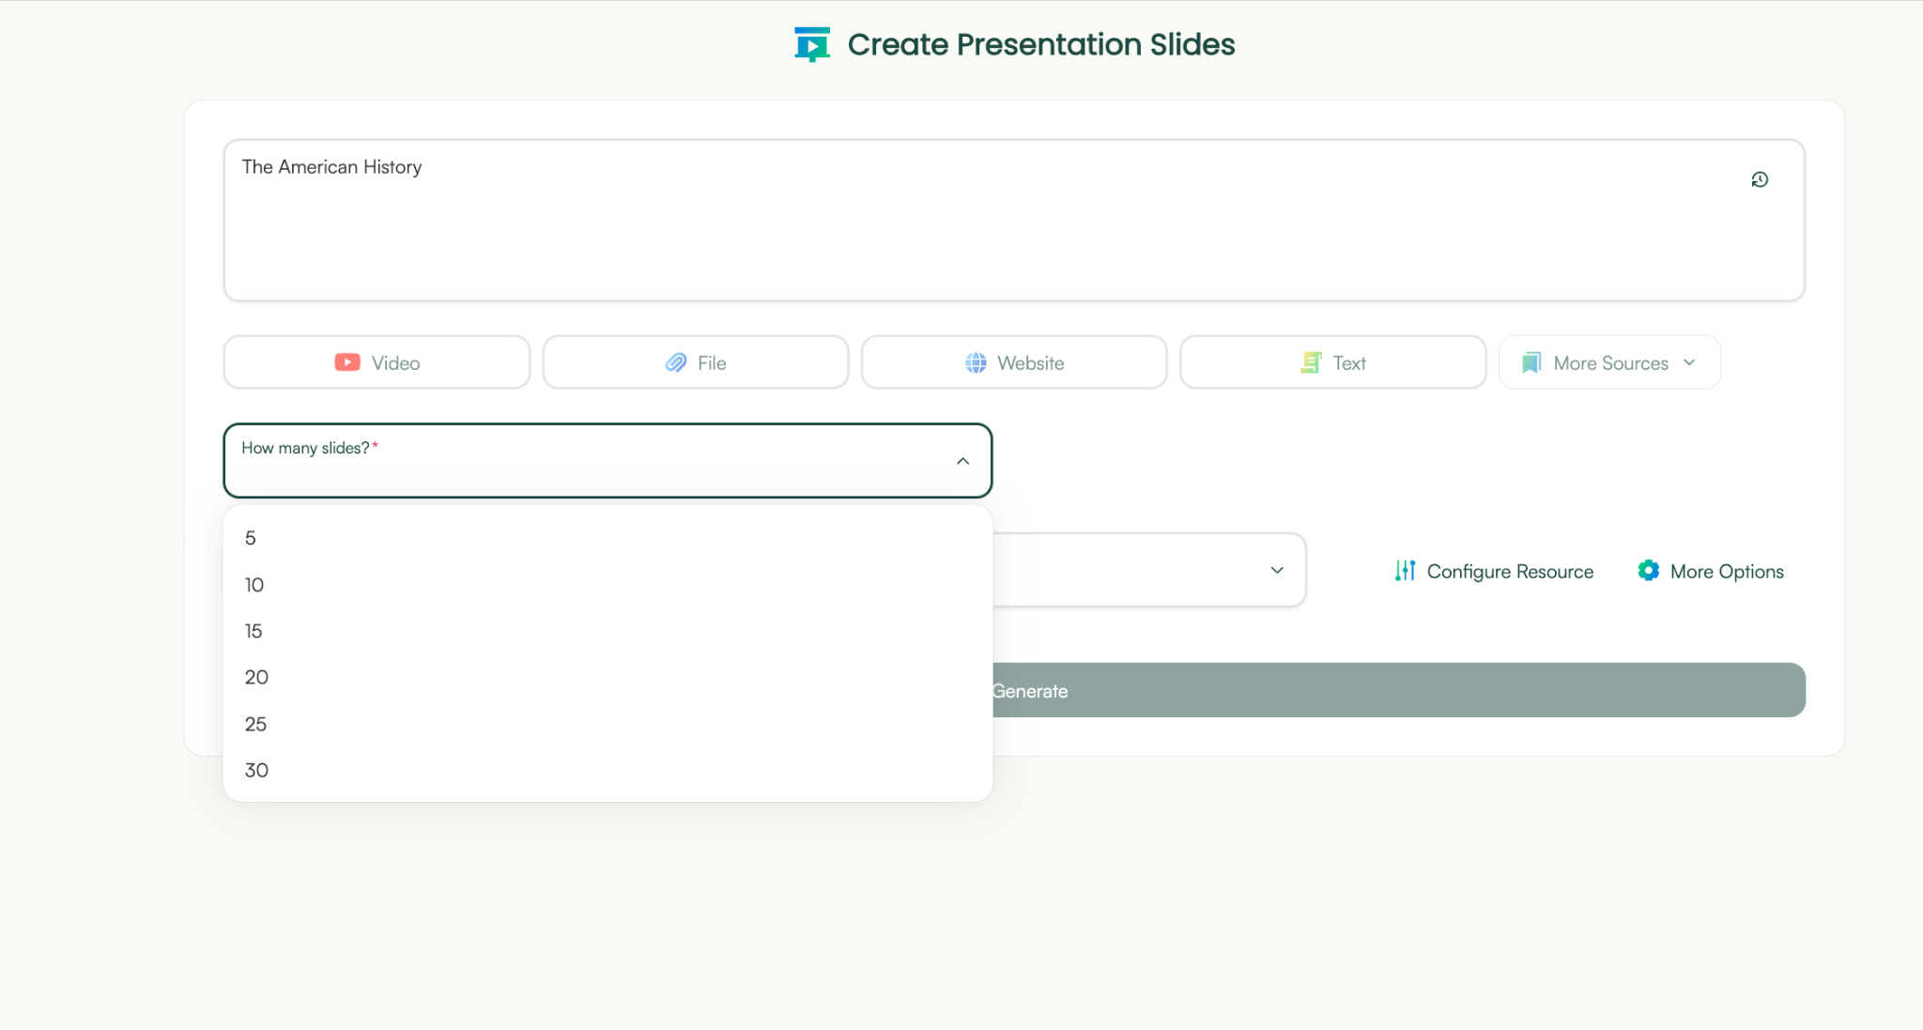Image resolution: width=1923 pixels, height=1030 pixels.
Task: Select 5 slides option
Action: (x=251, y=538)
